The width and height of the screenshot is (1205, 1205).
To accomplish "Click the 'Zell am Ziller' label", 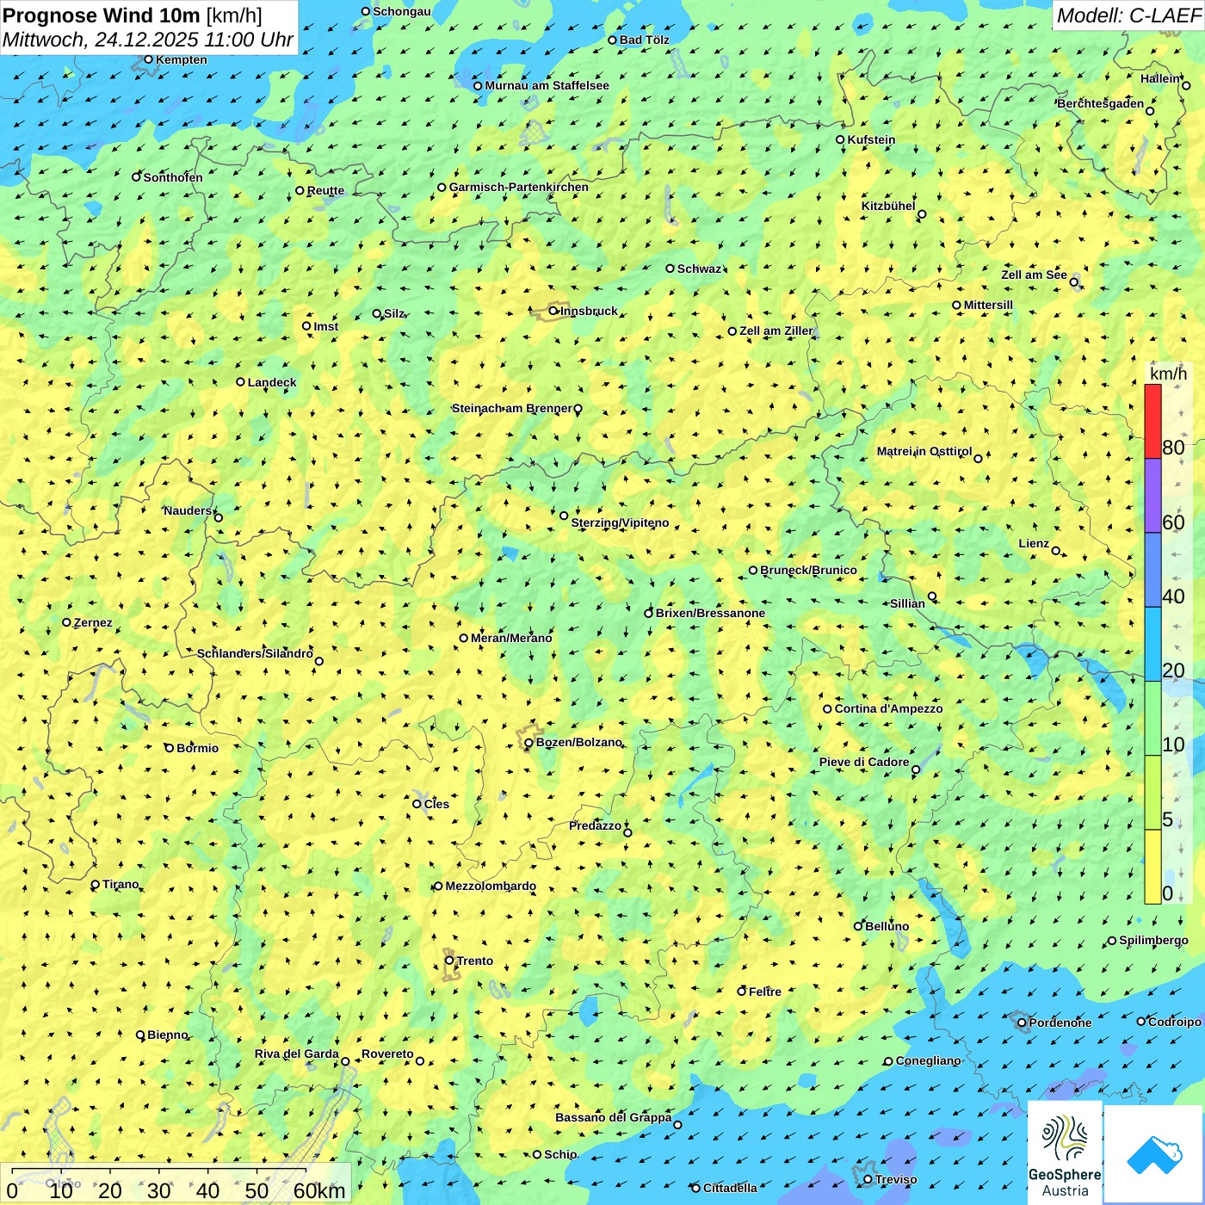I will coord(776,331).
